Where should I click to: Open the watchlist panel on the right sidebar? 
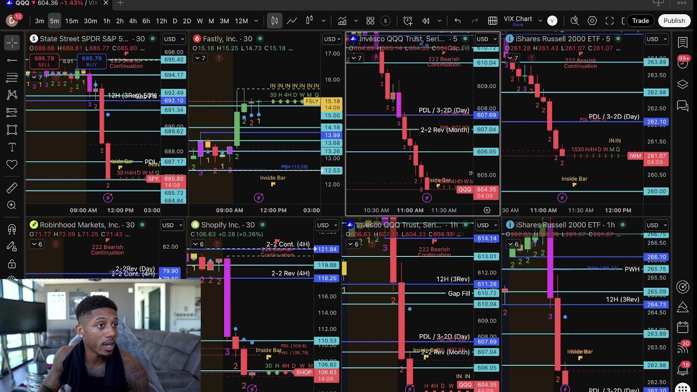point(683,42)
